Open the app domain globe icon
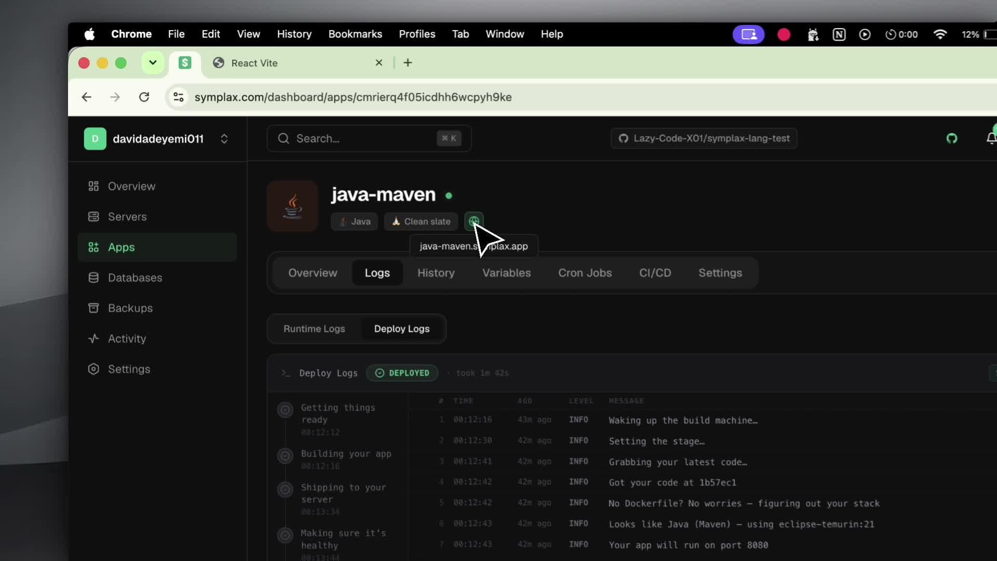This screenshot has height=561, width=997. [474, 221]
